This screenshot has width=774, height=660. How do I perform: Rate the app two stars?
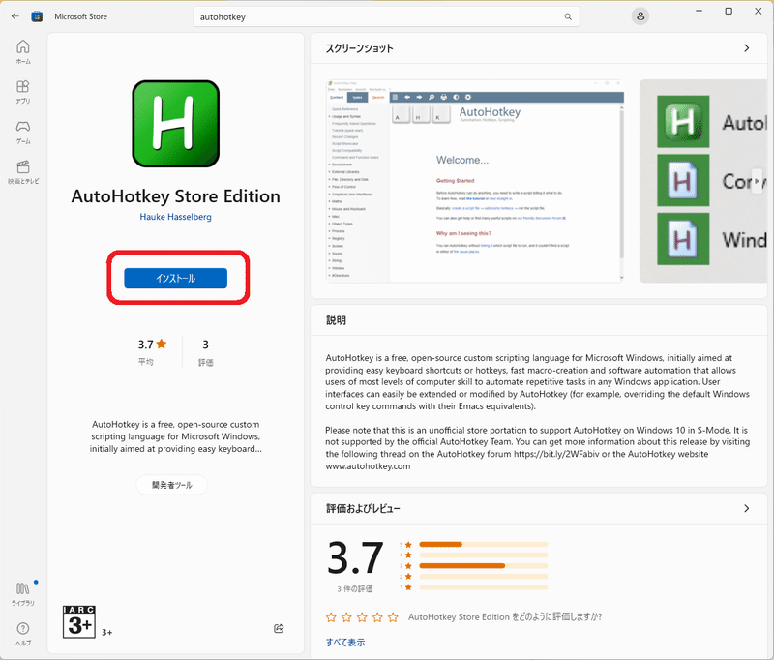pyautogui.click(x=346, y=617)
